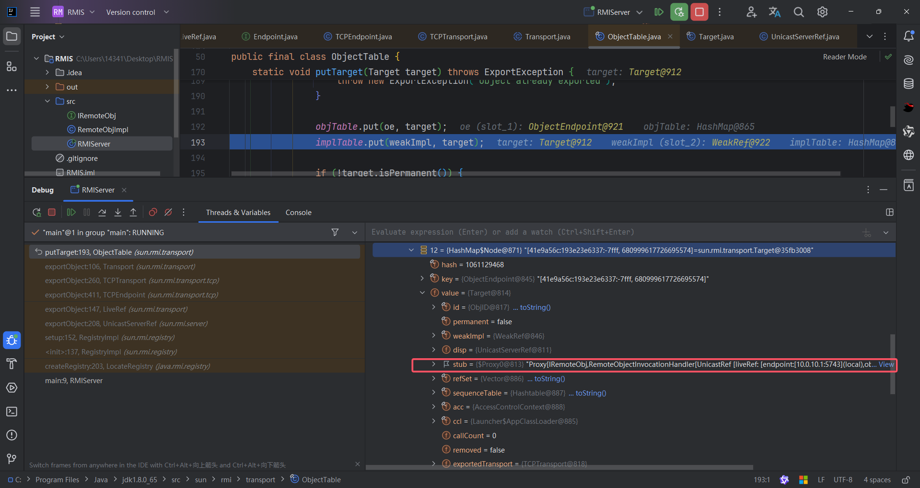The width and height of the screenshot is (920, 488).
Task: Pause the program in debug toolbar
Action: (x=87, y=212)
